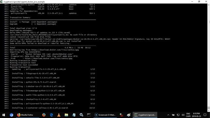Restore down the terminal window
210x118 pixels.
click(199, 2)
